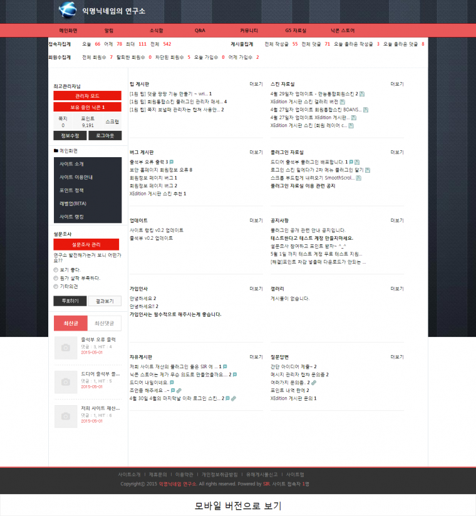Switch to 최신글 tab
The width and height of the screenshot is (476, 516).
point(71,323)
